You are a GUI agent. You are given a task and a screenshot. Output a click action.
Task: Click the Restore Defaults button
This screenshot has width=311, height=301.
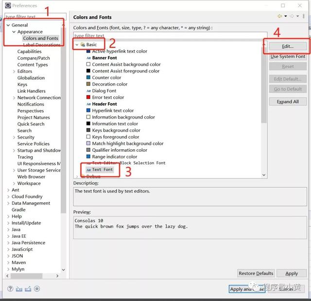click(256, 273)
